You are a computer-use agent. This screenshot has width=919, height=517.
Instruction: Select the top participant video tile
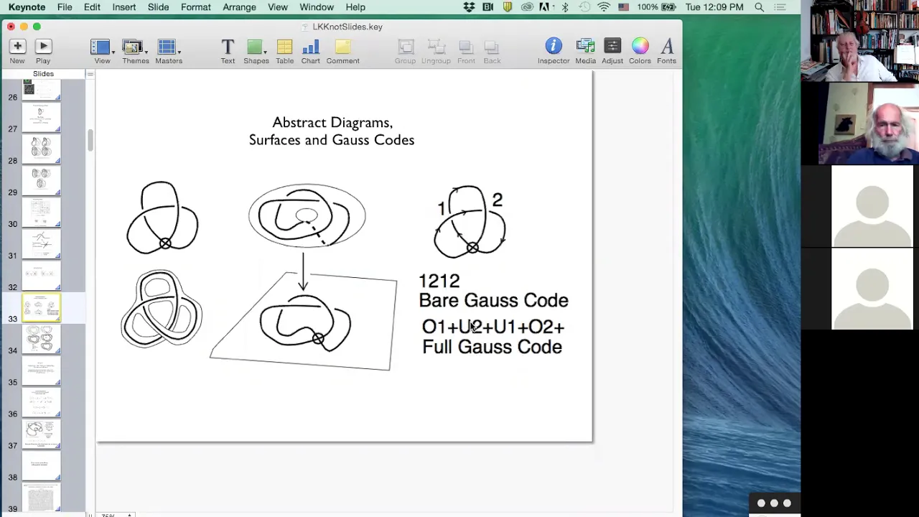859,41
